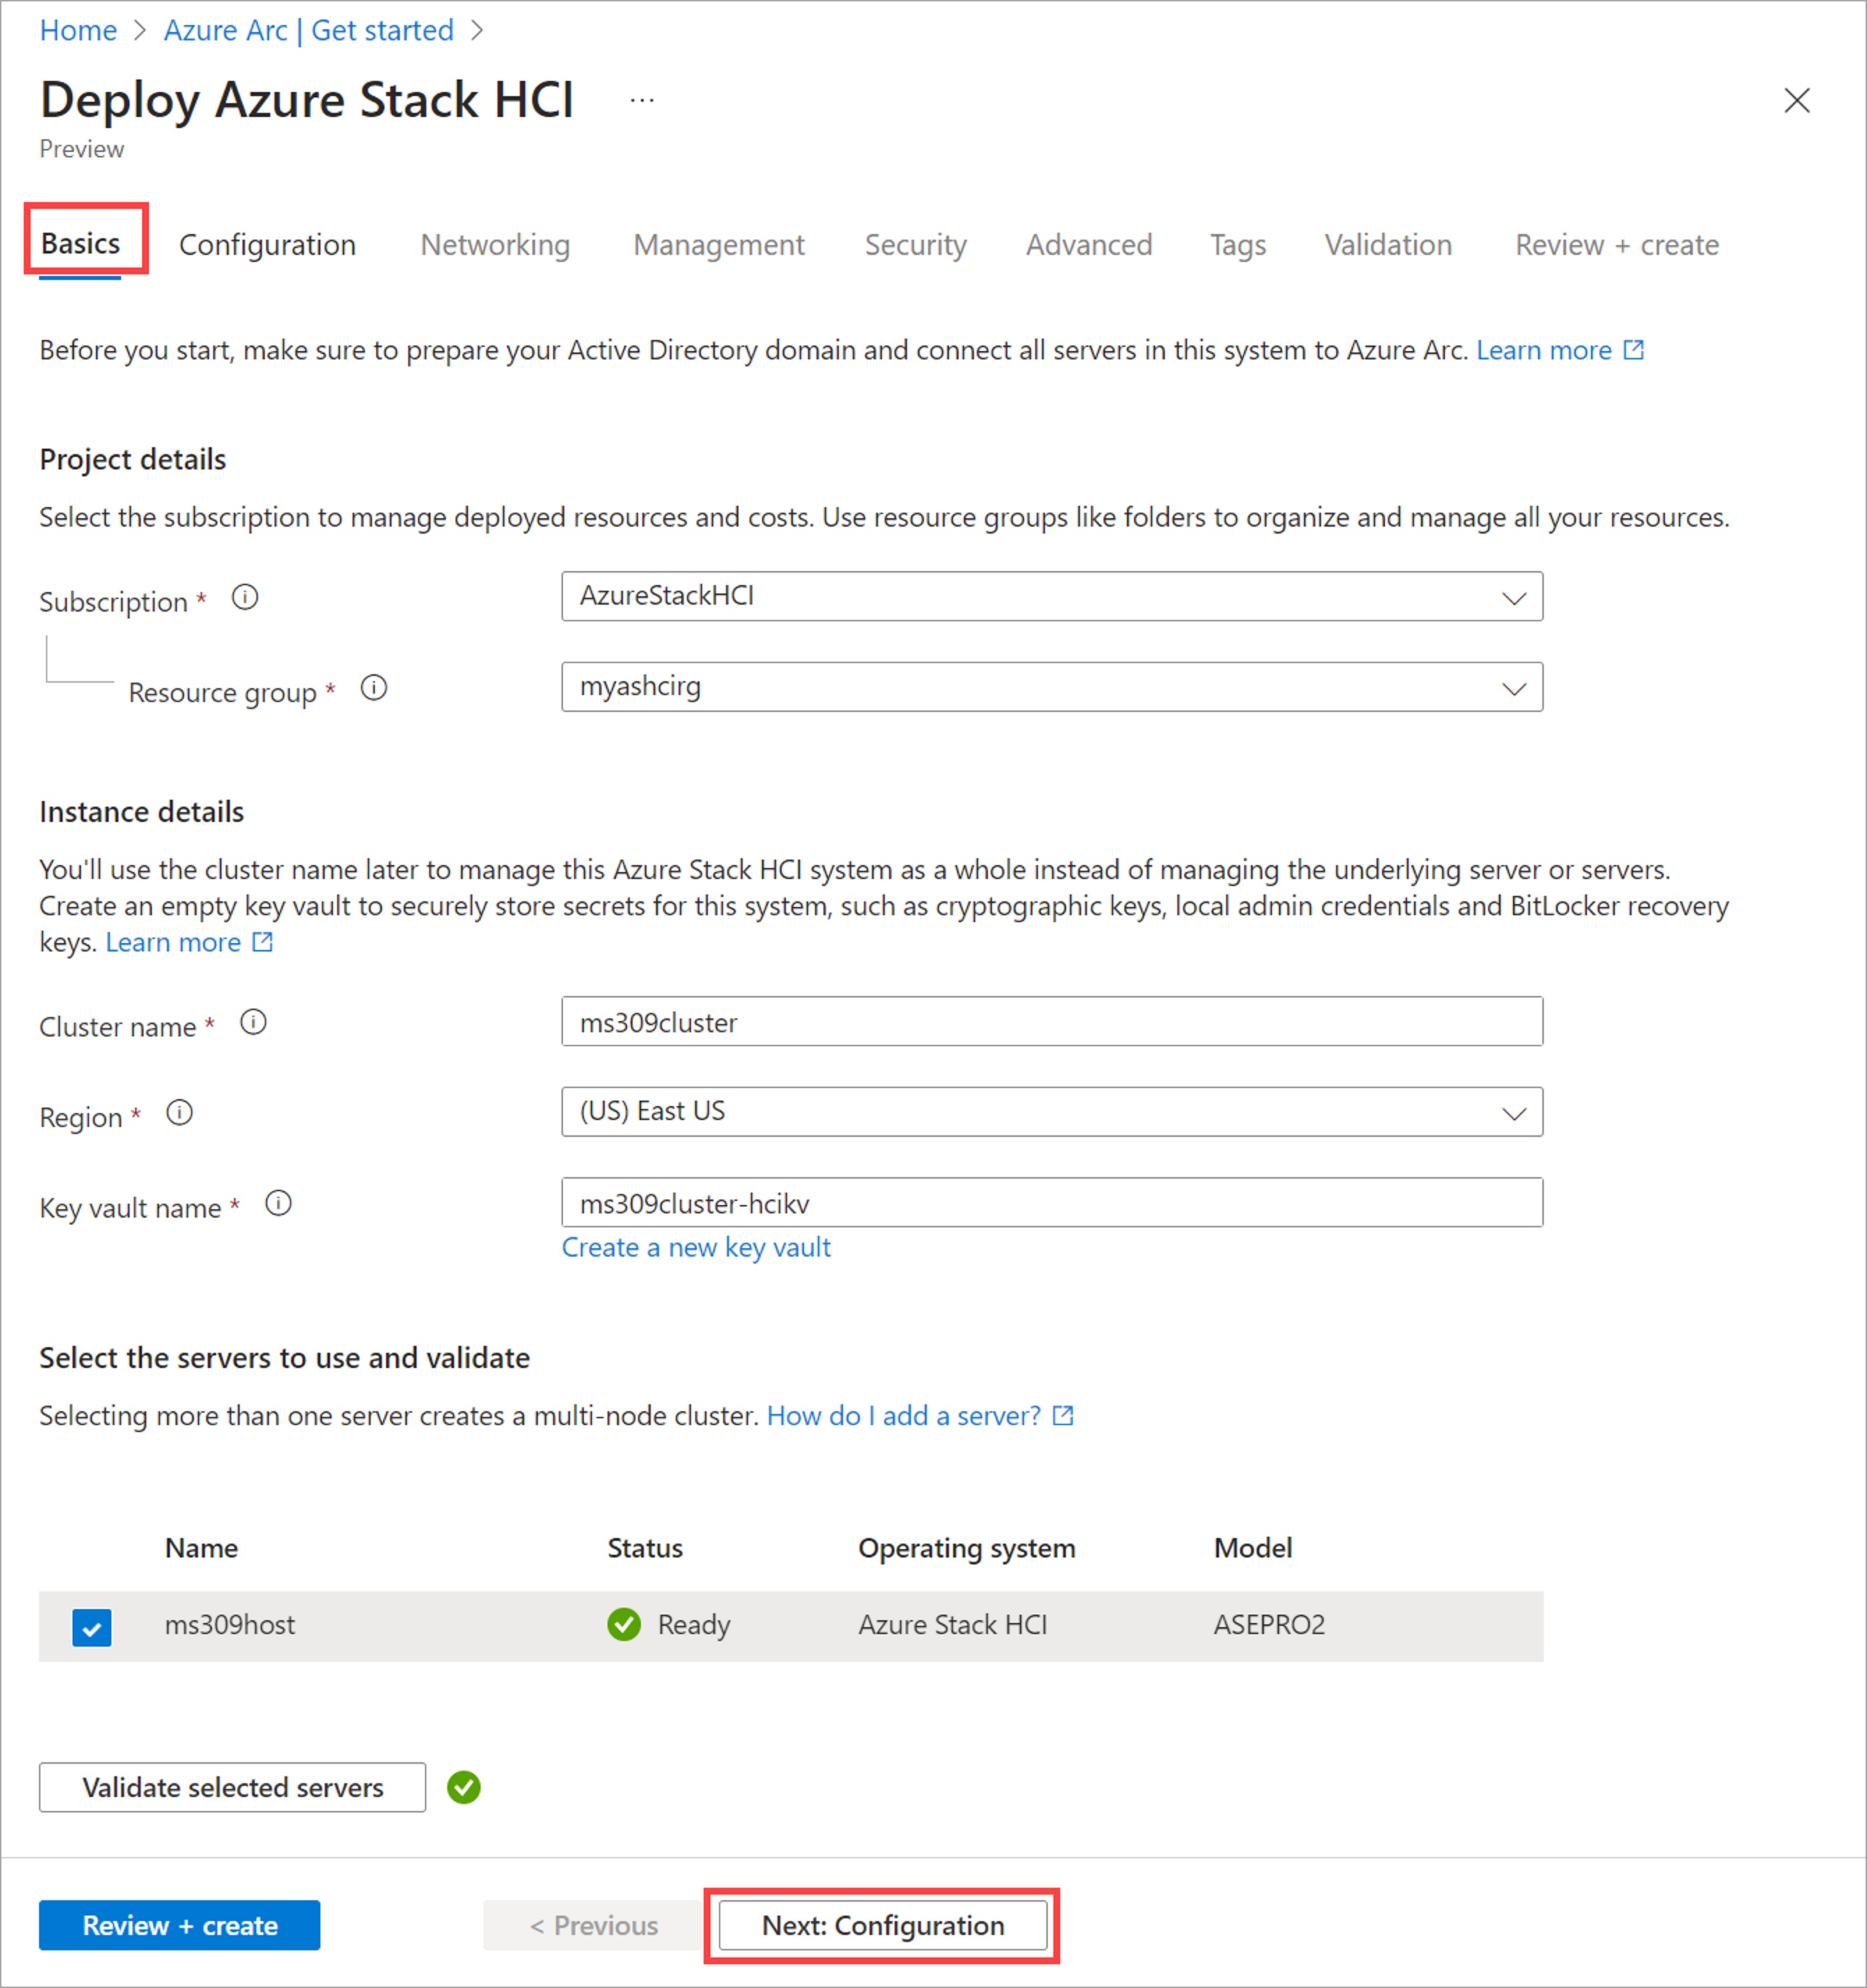Click the Region info icon
This screenshot has width=1867, height=1988.
[180, 1113]
